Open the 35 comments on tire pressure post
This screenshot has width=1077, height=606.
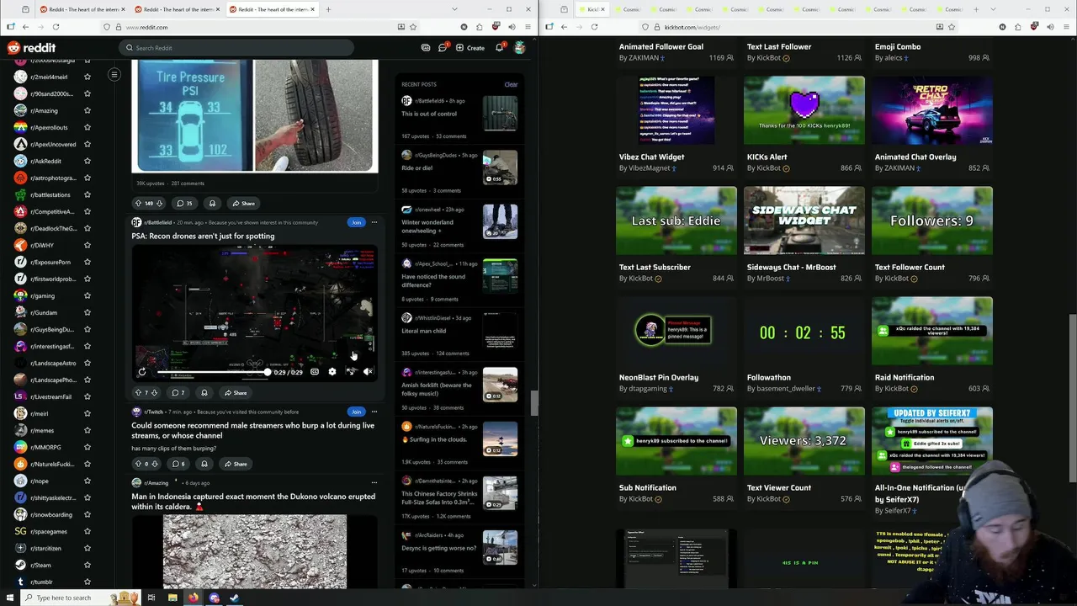point(184,203)
